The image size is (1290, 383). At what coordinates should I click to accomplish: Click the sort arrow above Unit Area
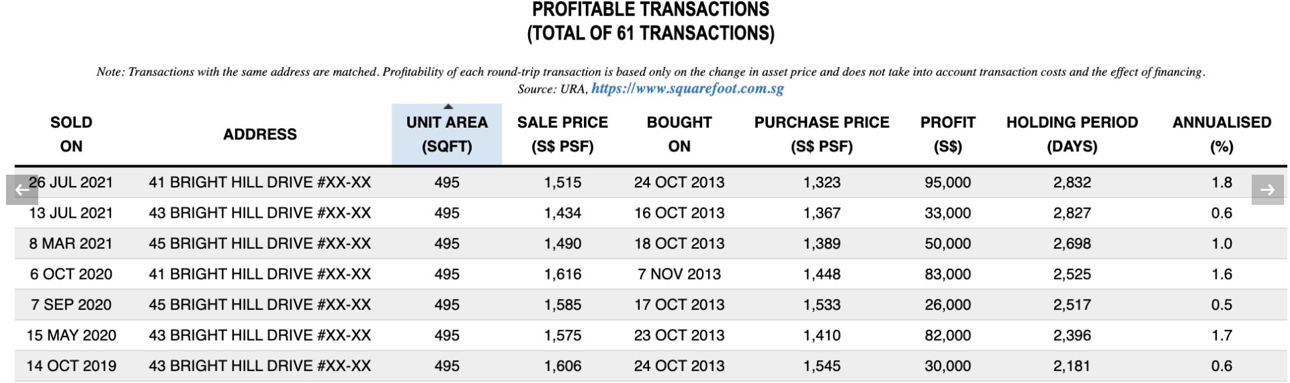(447, 107)
